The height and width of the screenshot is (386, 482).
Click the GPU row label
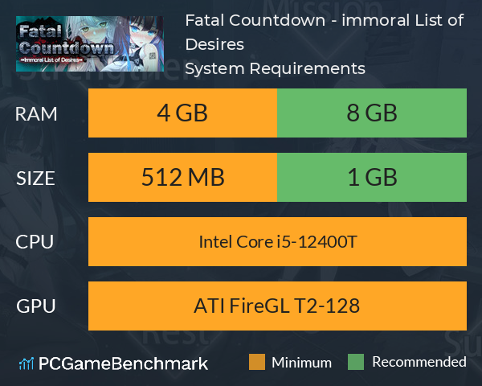tap(36, 306)
